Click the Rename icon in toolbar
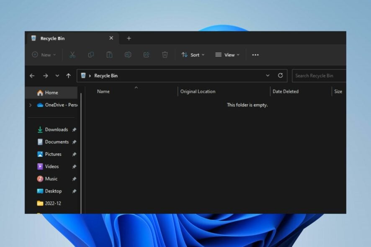Viewport: 371px width, 247px height. click(x=128, y=55)
